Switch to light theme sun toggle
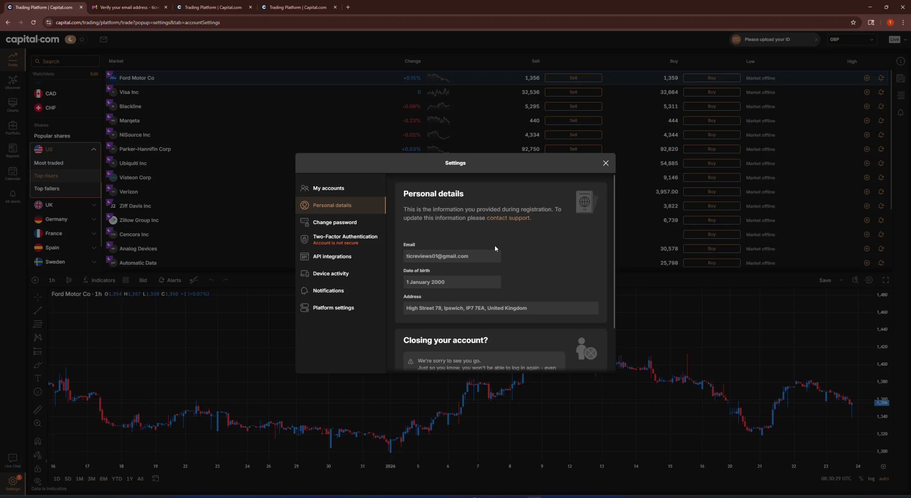The width and height of the screenshot is (911, 498). 82,39
